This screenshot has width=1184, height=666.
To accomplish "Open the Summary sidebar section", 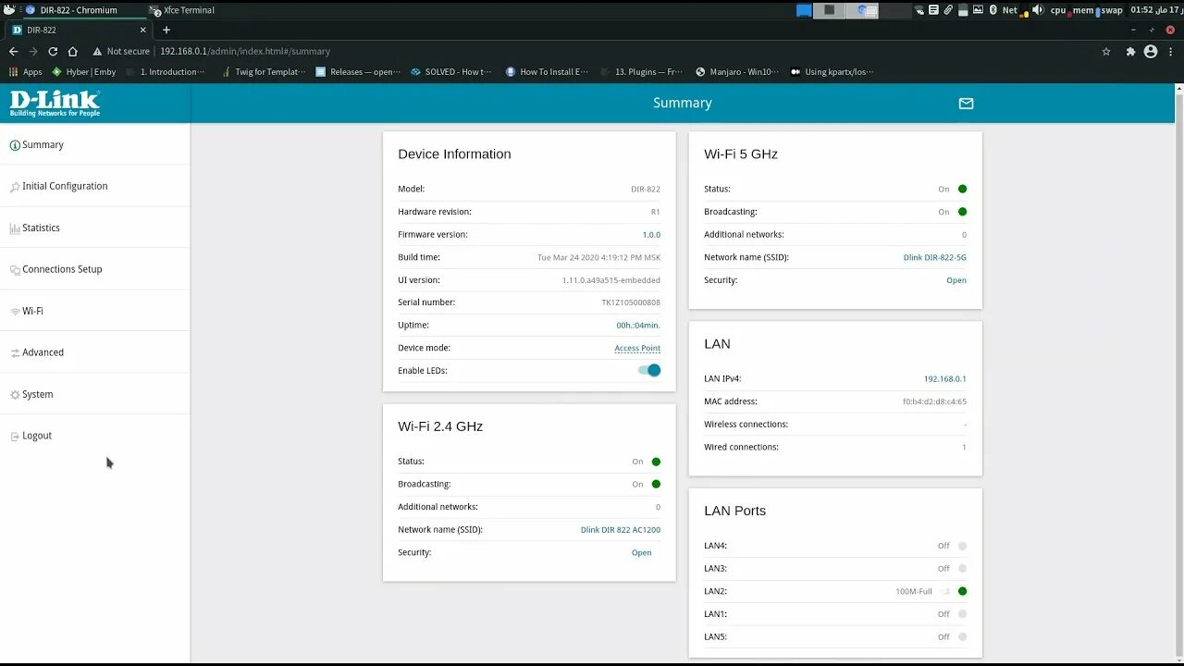I will point(94,145).
